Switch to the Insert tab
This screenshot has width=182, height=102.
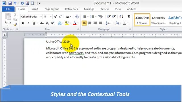[x=35, y=9]
